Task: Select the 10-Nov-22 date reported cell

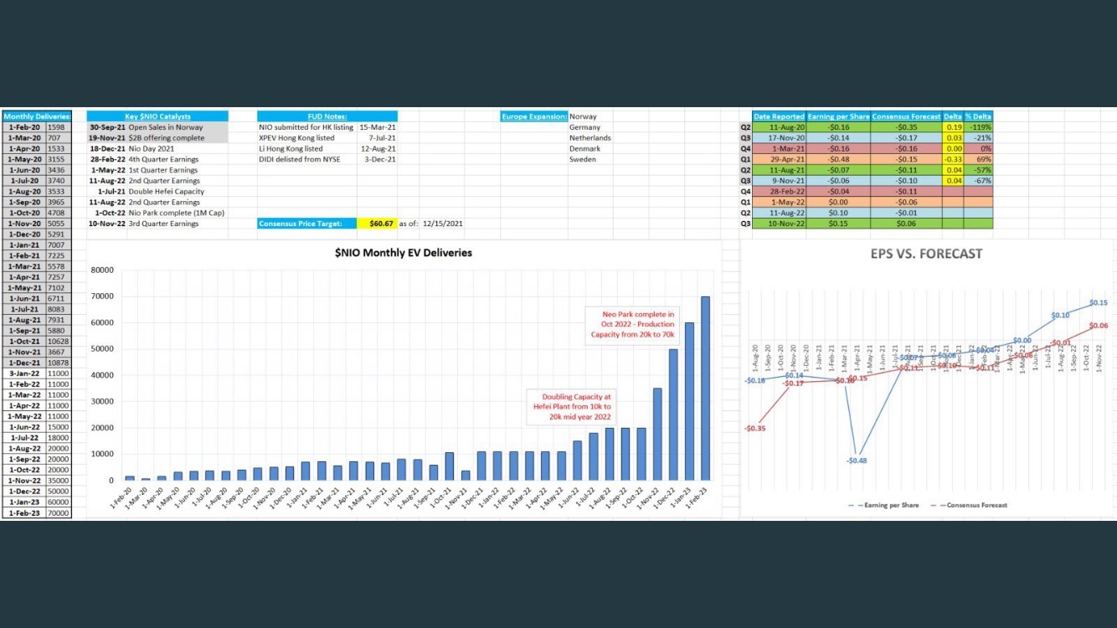Action: coord(779,224)
